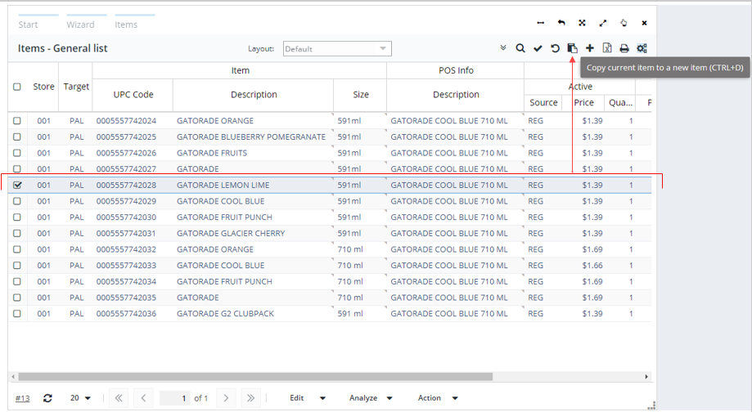The height and width of the screenshot is (412, 752).
Task: Sort by Price column header
Action: coord(583,102)
